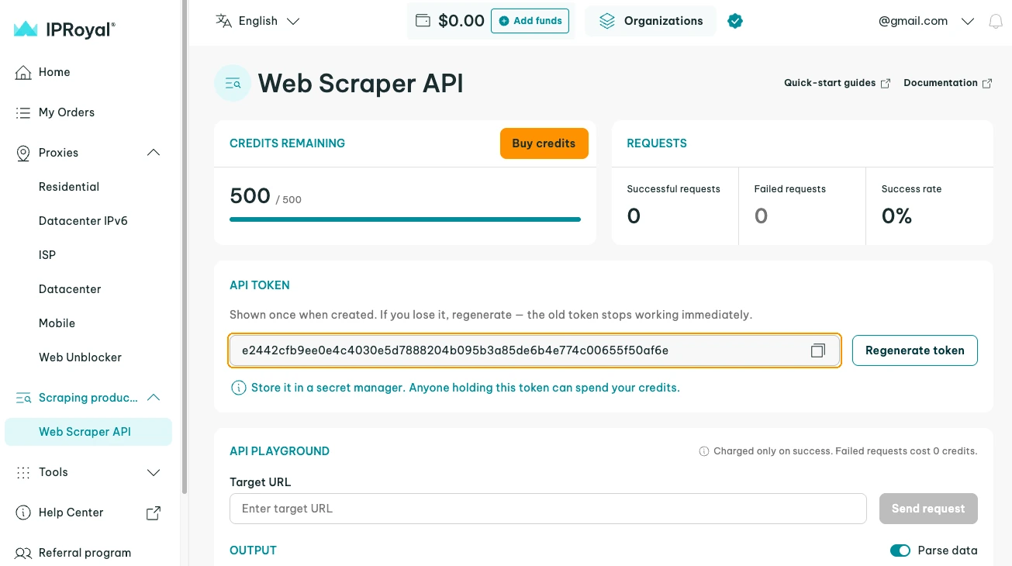This screenshot has height=566, width=1012.
Task: Click the Organizations button
Action: click(651, 21)
